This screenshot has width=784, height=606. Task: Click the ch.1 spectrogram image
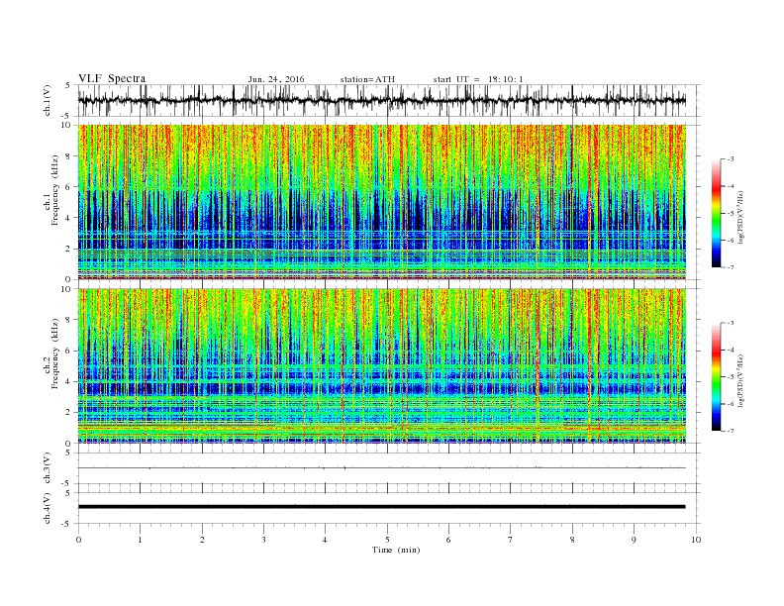coord(382,202)
